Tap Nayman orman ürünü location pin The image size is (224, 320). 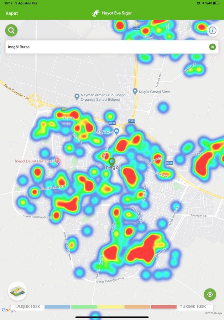pyautogui.click(x=76, y=96)
